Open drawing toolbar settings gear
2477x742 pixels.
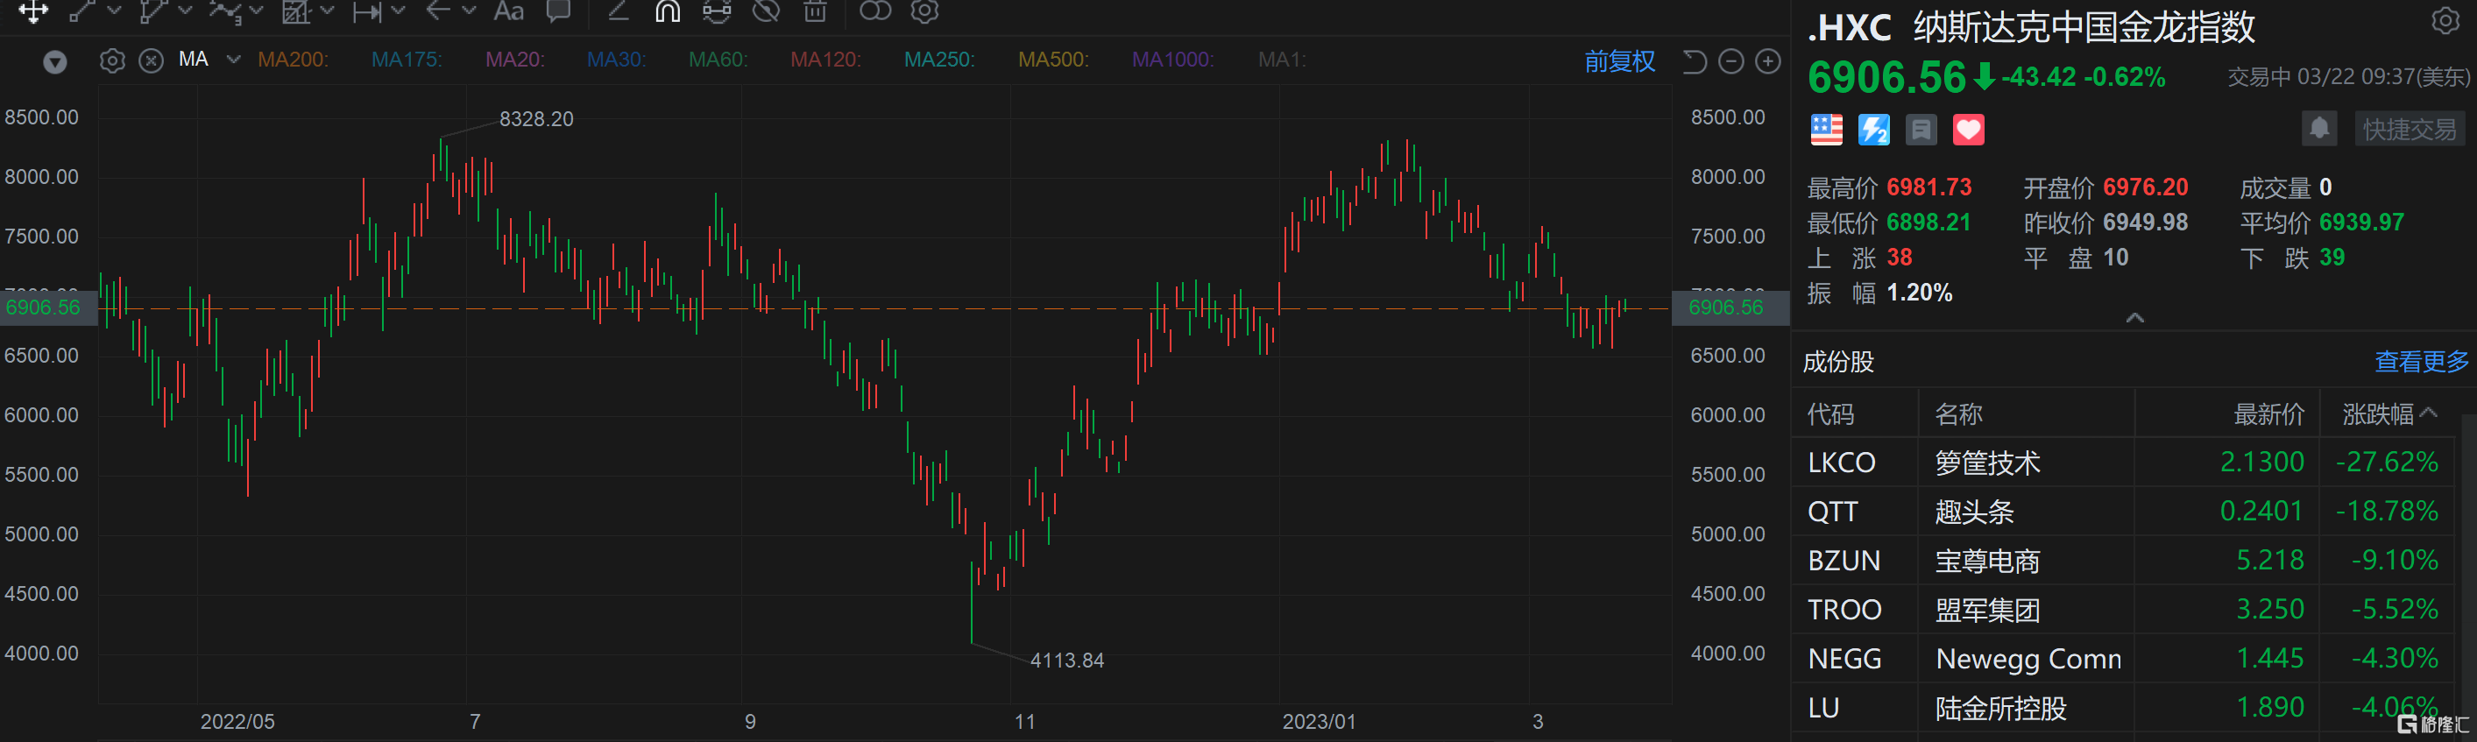(925, 11)
